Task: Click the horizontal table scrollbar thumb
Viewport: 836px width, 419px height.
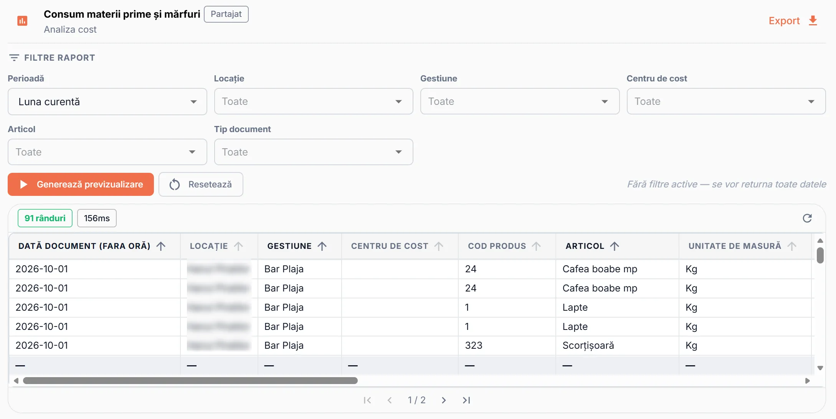Action: tap(190, 381)
